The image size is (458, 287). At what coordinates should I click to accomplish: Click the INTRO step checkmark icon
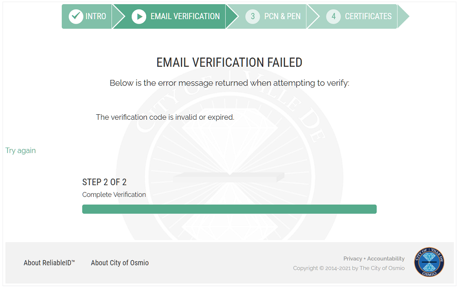coord(76,16)
